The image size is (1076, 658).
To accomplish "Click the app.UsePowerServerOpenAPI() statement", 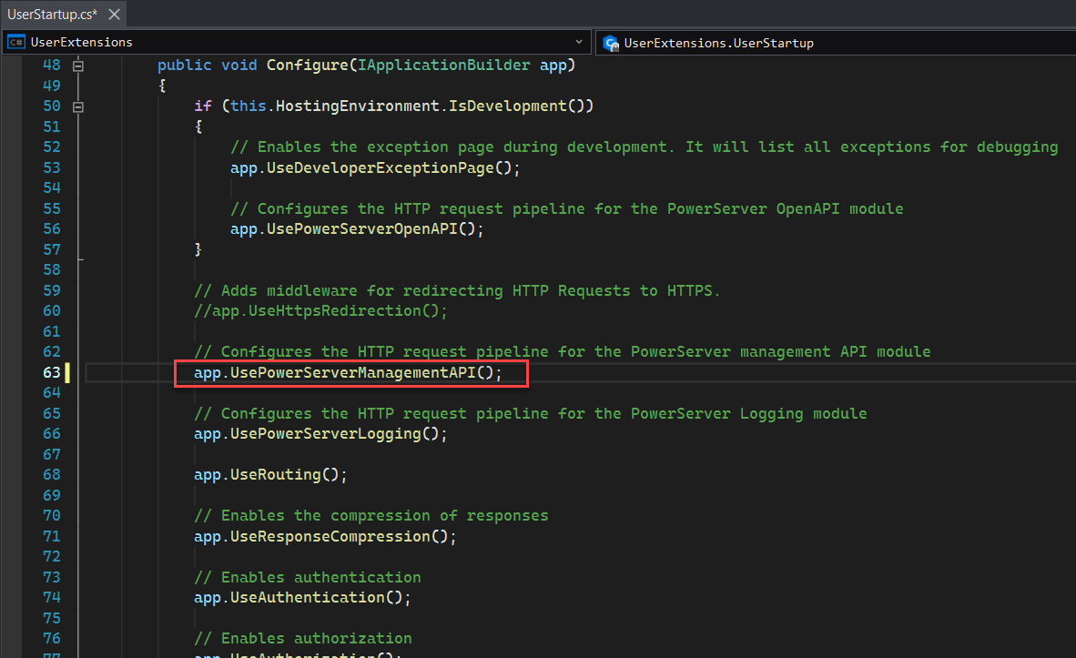I will [x=357, y=229].
